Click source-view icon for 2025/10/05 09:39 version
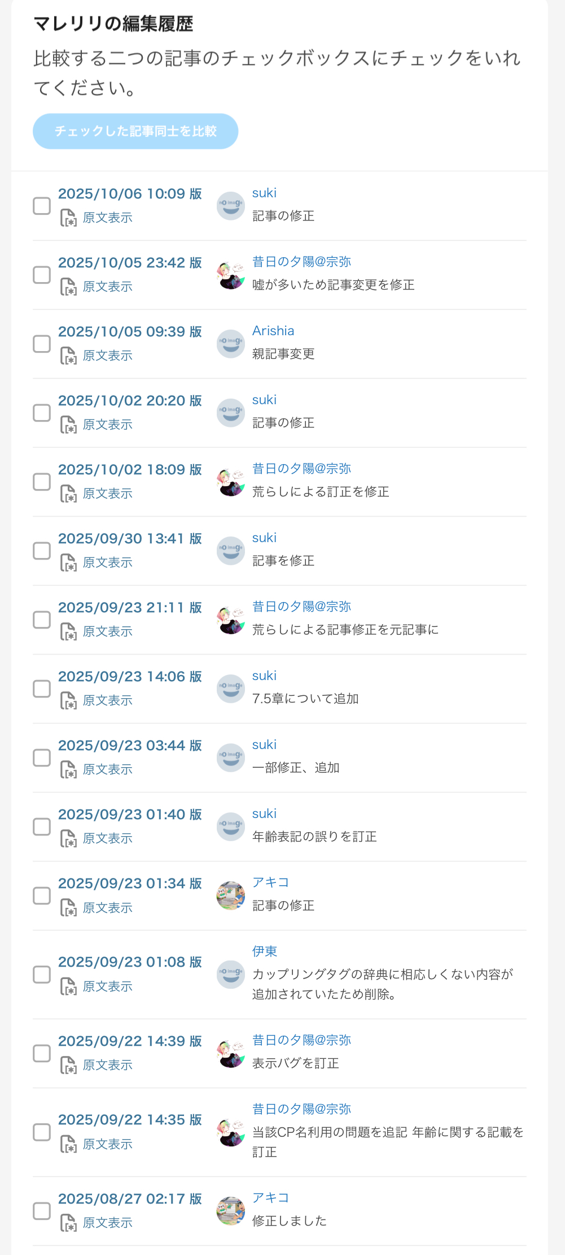This screenshot has width=565, height=1255. pyautogui.click(x=68, y=356)
